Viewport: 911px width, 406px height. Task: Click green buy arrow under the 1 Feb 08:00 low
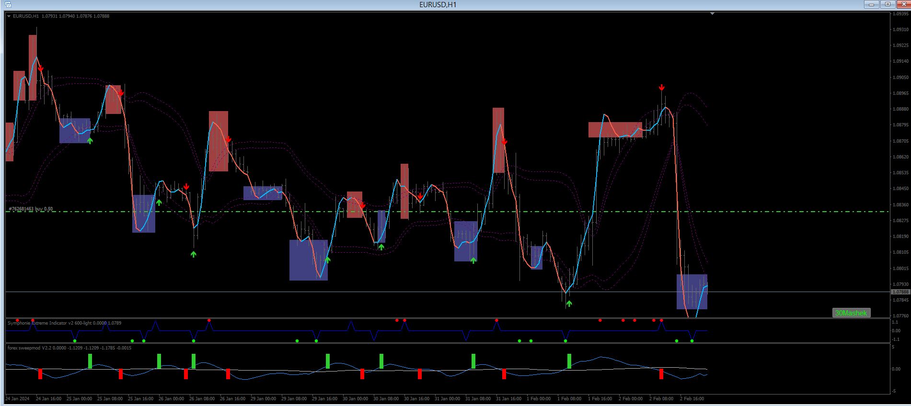pos(569,303)
